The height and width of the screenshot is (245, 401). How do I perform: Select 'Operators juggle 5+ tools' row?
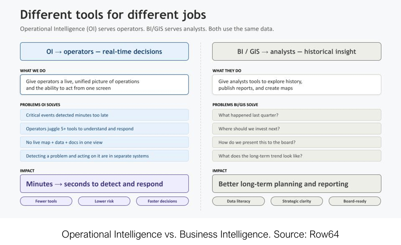pyautogui.click(x=104, y=129)
